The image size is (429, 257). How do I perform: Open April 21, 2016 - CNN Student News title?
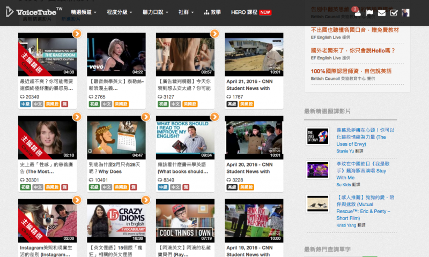tap(249, 85)
